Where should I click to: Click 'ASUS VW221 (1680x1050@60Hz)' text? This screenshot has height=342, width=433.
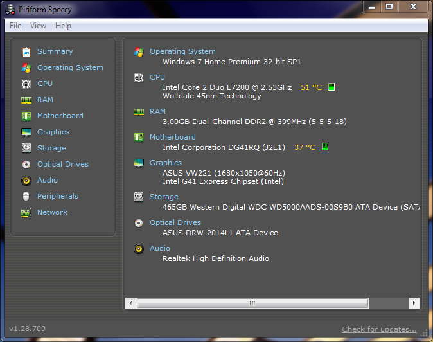point(224,173)
